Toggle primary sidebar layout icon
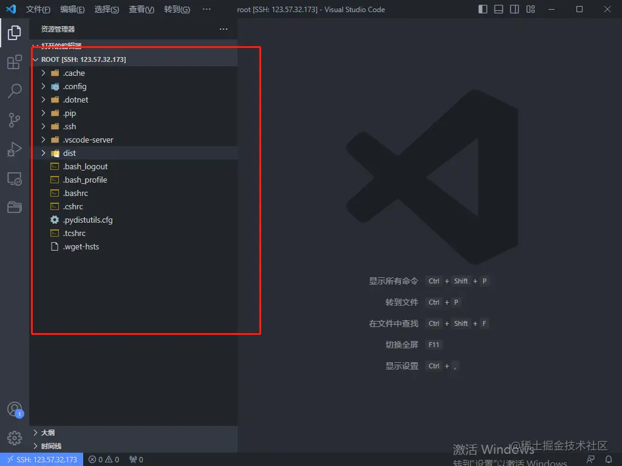 483,9
